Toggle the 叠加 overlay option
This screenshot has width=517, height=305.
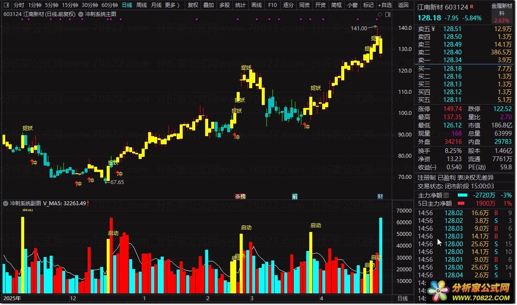click(x=209, y=5)
